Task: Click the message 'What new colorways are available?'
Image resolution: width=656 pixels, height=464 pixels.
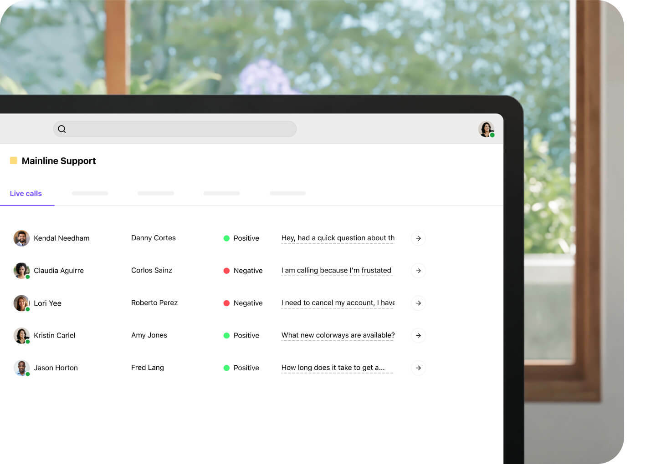Action: (x=338, y=335)
